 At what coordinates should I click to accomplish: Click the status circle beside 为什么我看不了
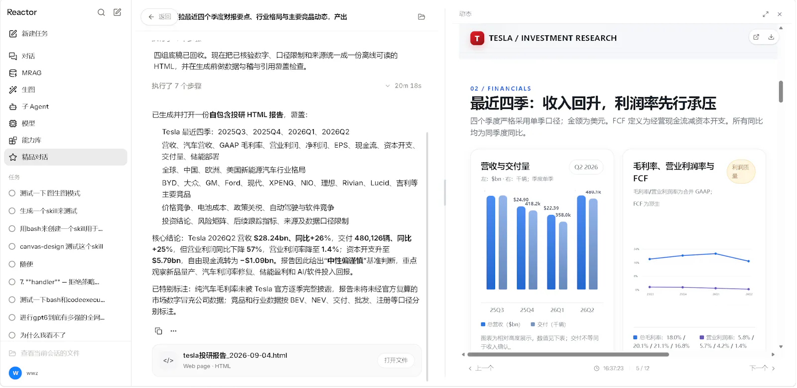point(12,335)
